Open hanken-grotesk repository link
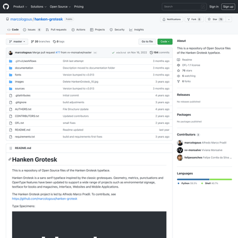This screenshot has width=238, height=238. [x=49, y=19]
